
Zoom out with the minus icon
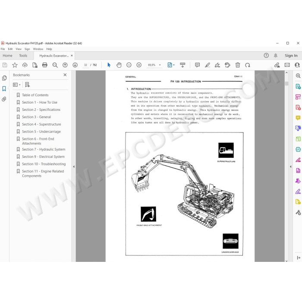tap(129, 65)
